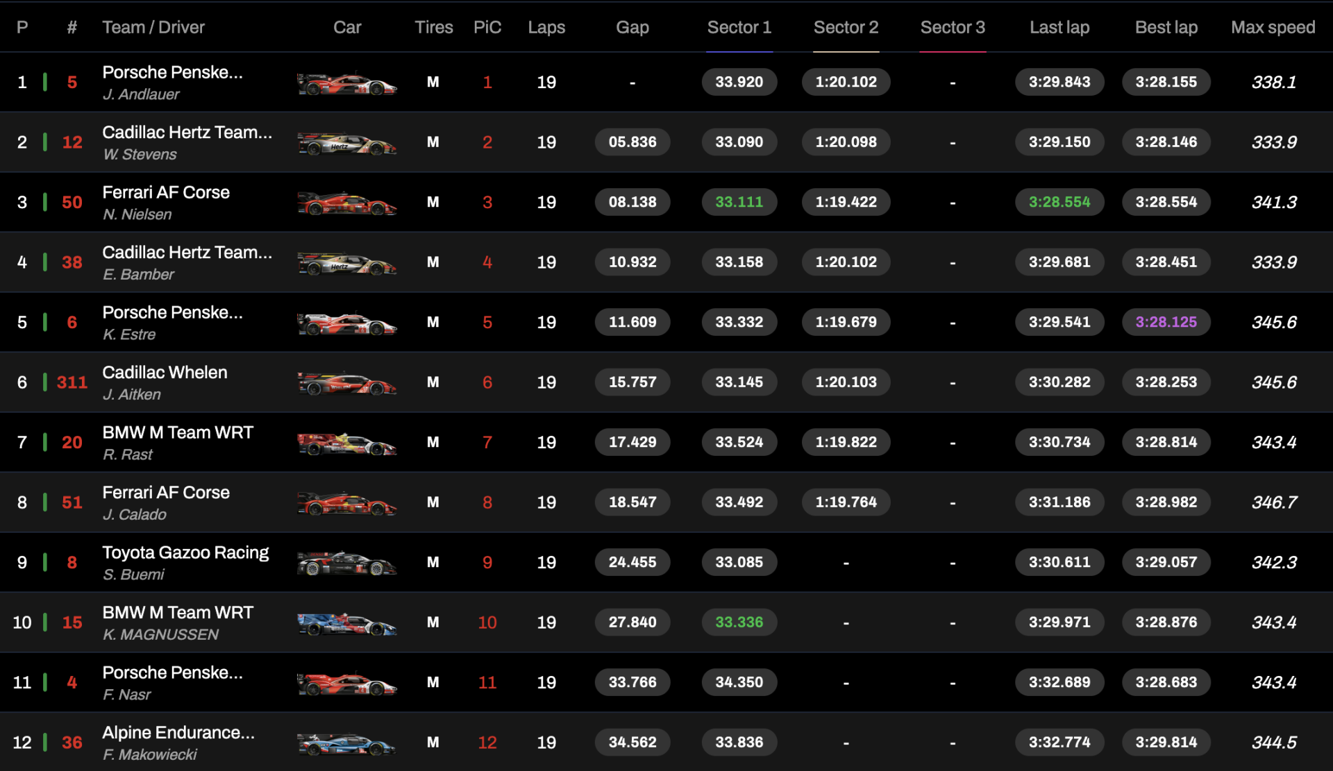Click the Sector 2 column header
This screenshot has width=1333, height=771.
(846, 28)
